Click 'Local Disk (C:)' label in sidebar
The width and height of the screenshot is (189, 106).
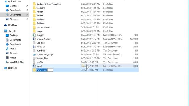17,62
